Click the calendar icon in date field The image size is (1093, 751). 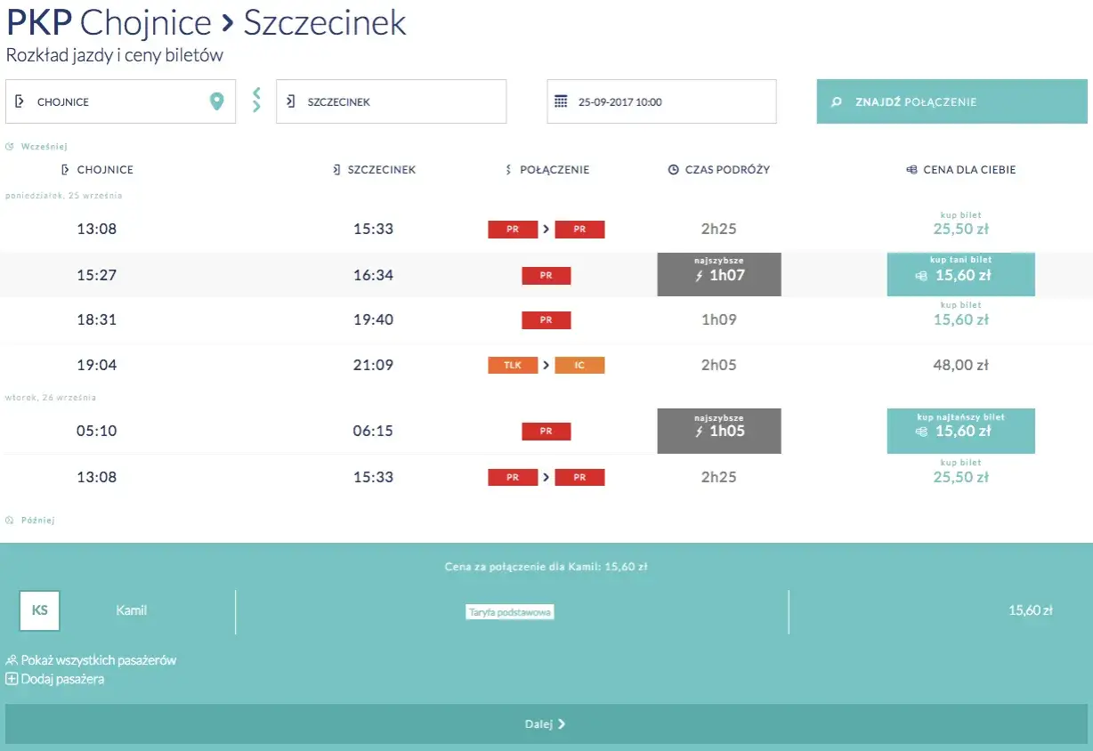(561, 101)
